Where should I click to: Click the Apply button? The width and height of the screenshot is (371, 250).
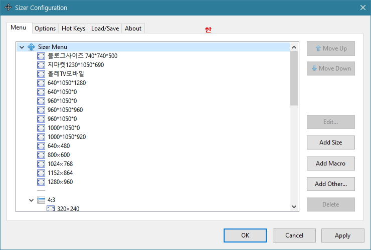[342, 235]
